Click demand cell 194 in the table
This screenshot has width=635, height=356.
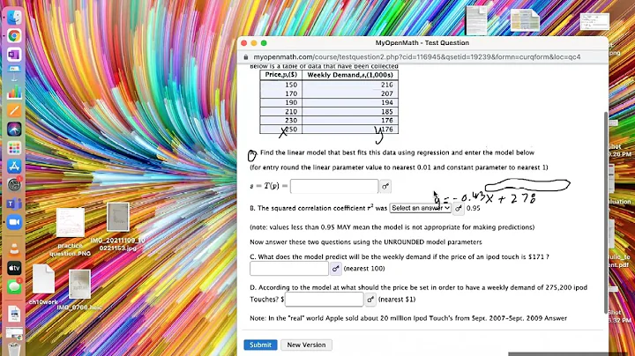350,102
